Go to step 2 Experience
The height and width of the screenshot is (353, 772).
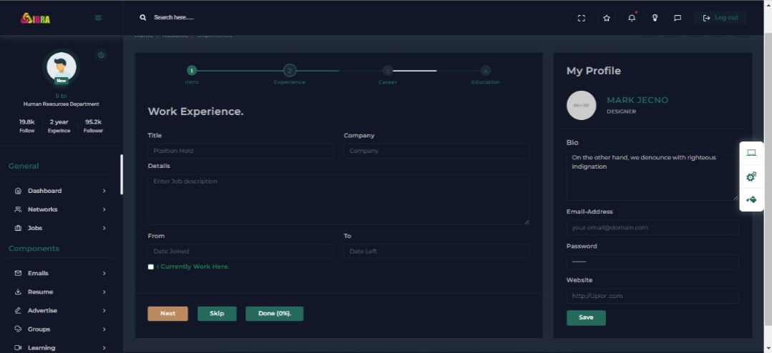tap(290, 71)
